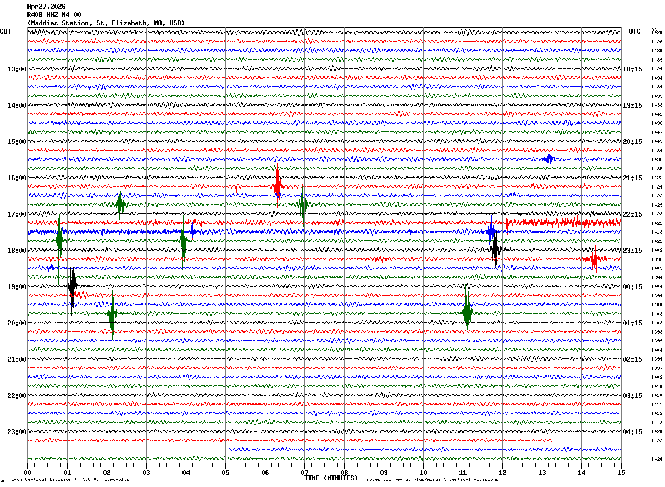Click the black burst on the 19:00 trace
The width and height of the screenshot is (665, 487).
click(72, 286)
